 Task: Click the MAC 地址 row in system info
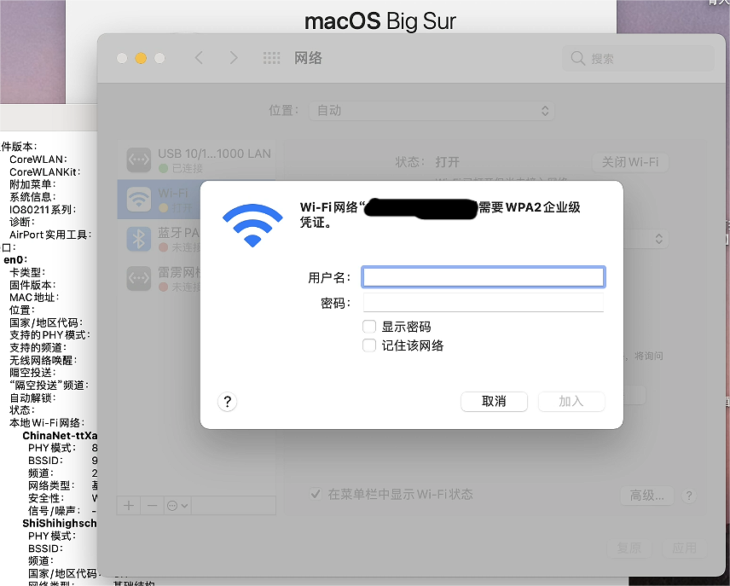[x=34, y=298]
